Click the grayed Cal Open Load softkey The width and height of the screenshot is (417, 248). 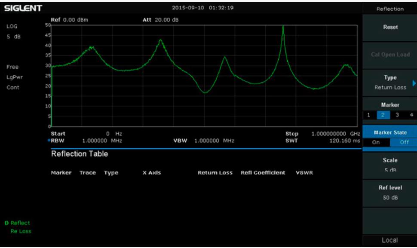[390, 55]
